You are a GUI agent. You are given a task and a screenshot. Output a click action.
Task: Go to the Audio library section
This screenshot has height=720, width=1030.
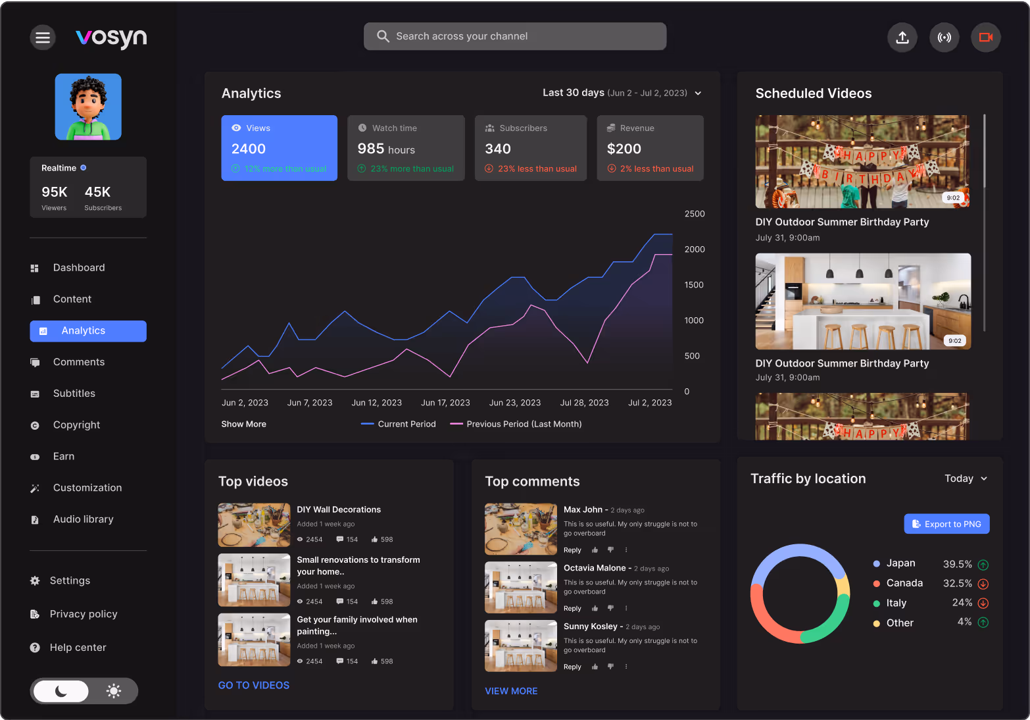83,519
